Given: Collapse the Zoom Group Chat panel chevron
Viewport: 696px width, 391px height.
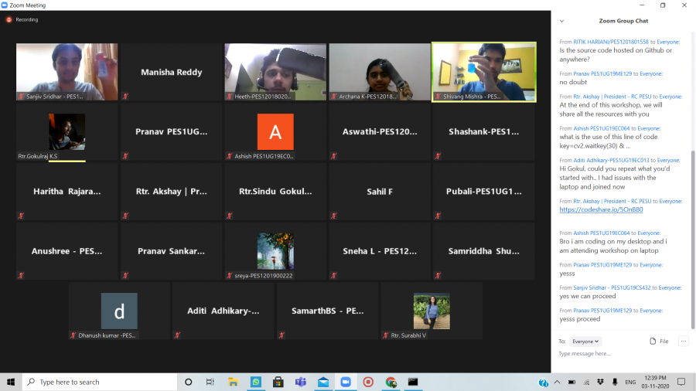Looking at the screenshot, I should [x=562, y=21].
